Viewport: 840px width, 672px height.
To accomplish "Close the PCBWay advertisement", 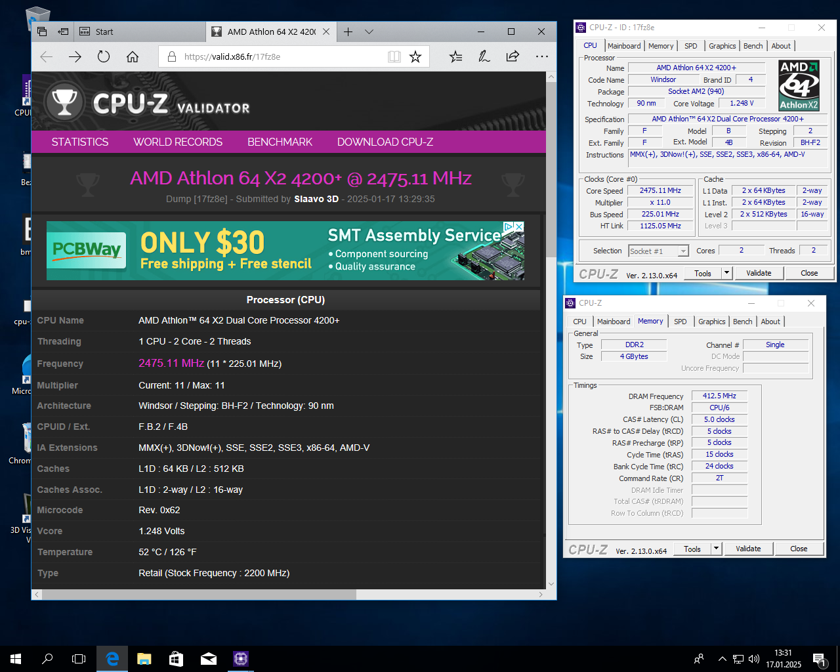I will [x=519, y=226].
